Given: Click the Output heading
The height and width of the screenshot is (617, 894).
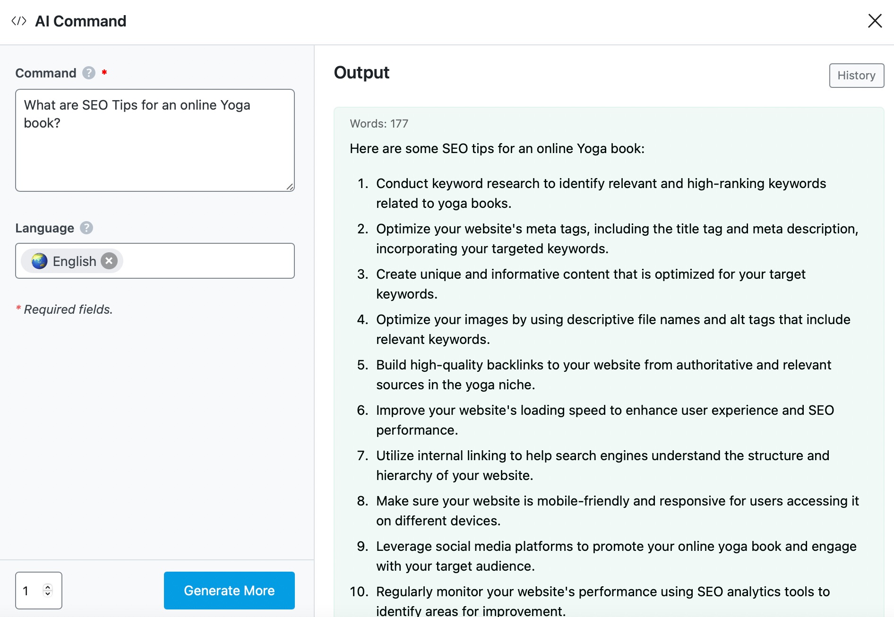Looking at the screenshot, I should pyautogui.click(x=361, y=73).
